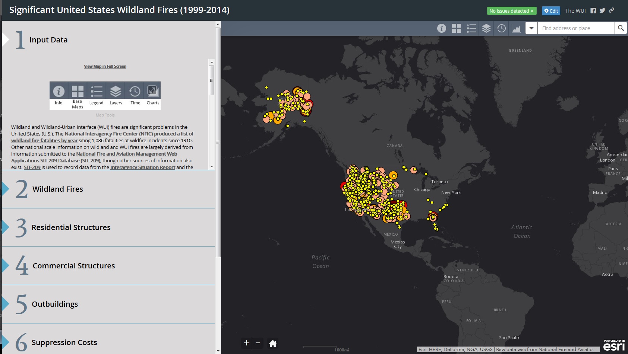Zoom out on the map
The width and height of the screenshot is (628, 354).
[x=258, y=343]
